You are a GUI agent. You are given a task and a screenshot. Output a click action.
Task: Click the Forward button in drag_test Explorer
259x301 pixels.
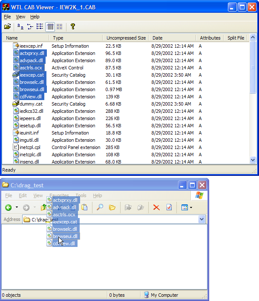(x=26, y=207)
